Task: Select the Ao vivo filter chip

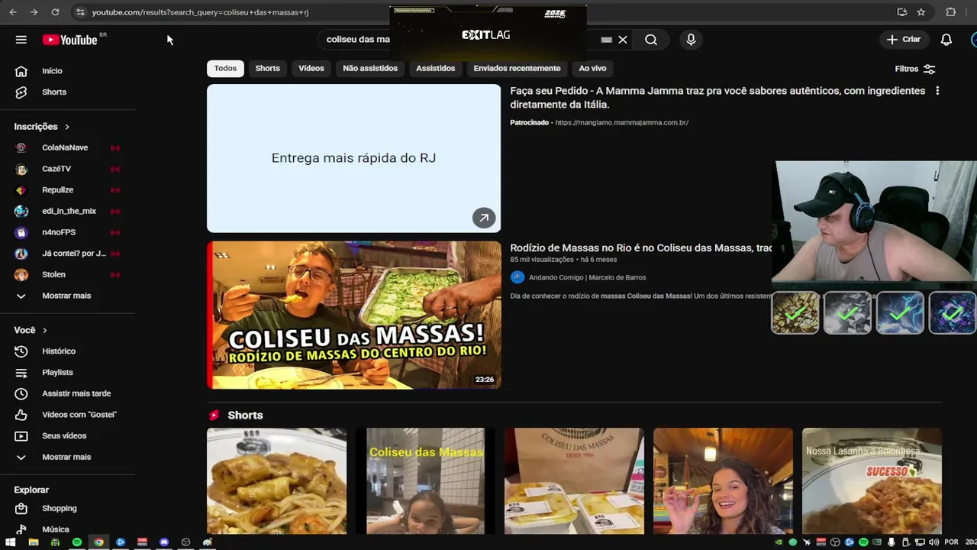Action: (592, 69)
